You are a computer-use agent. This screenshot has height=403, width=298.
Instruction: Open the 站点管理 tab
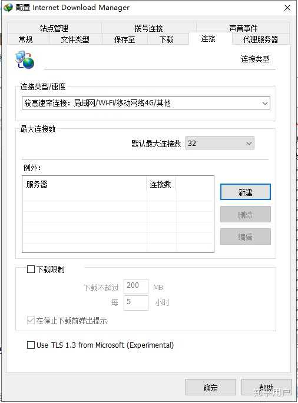(x=54, y=28)
